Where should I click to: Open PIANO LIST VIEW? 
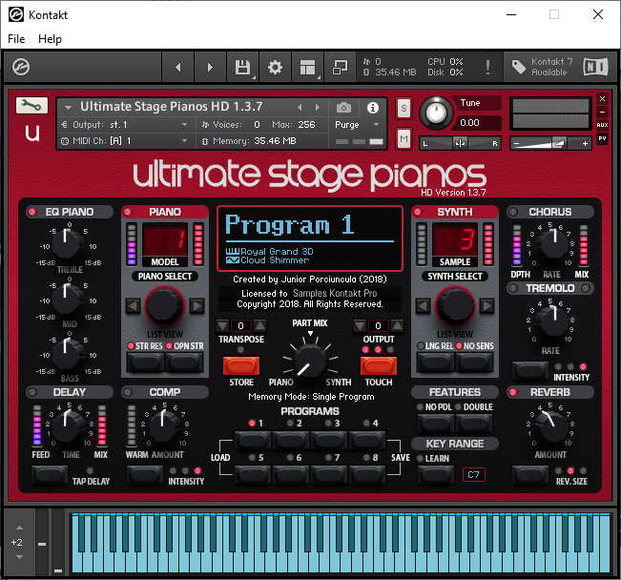(x=165, y=335)
